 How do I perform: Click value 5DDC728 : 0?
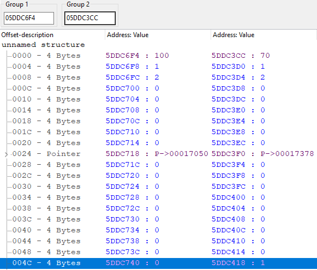point(133,197)
